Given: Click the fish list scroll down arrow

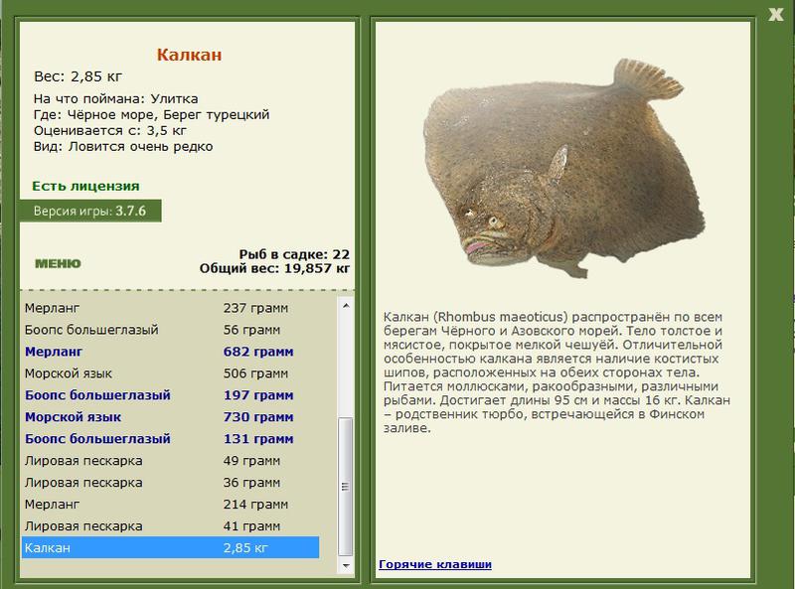Looking at the screenshot, I should click(x=346, y=567).
